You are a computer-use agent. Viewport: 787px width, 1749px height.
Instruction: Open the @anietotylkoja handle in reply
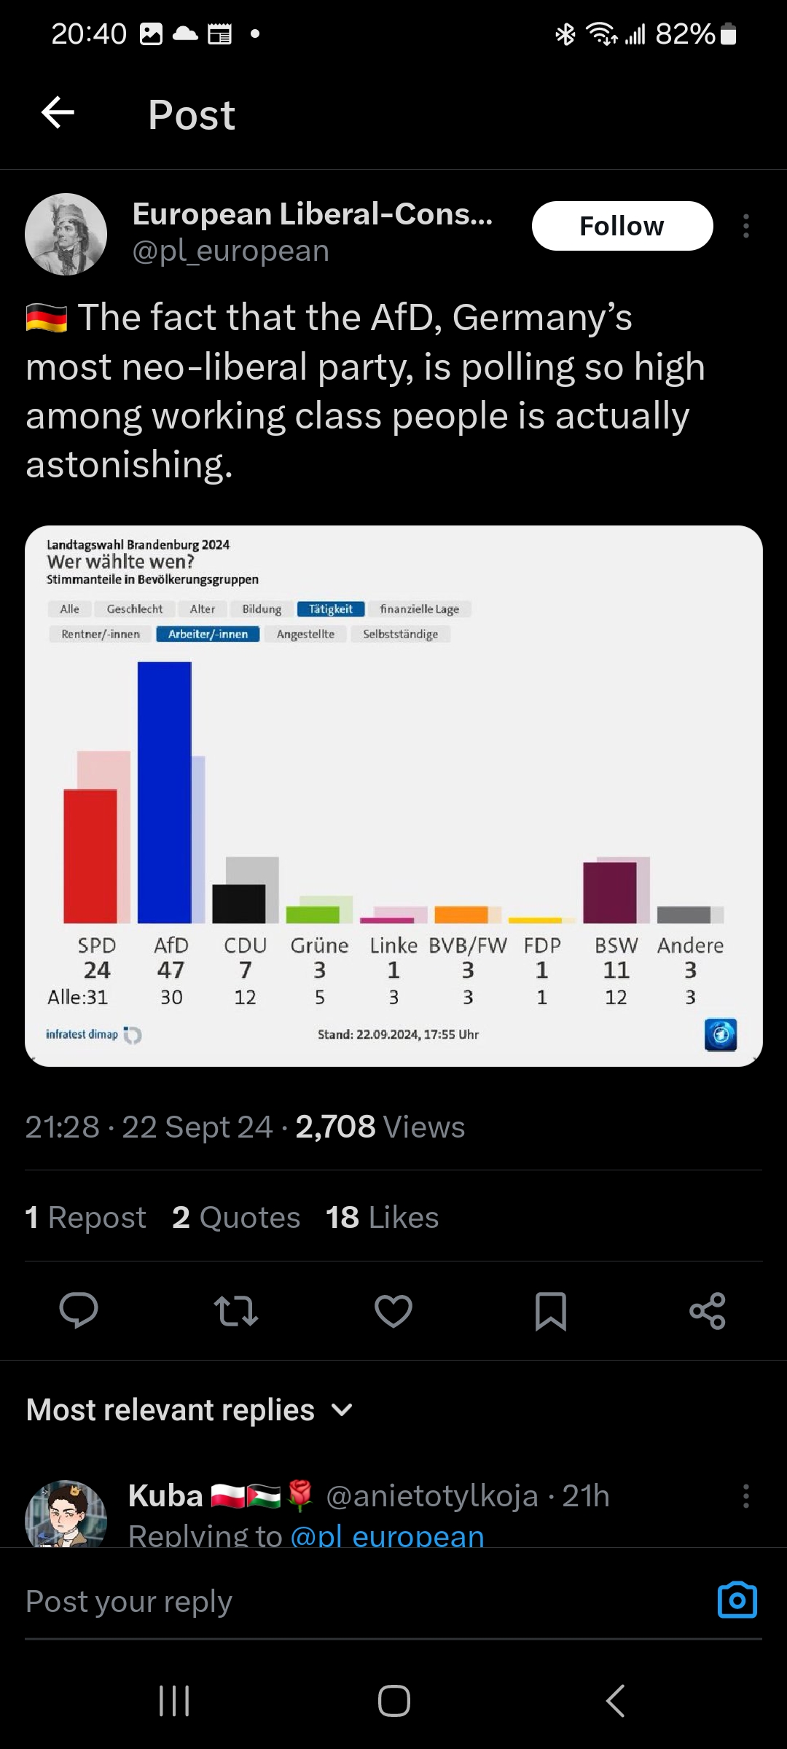pyautogui.click(x=431, y=1496)
